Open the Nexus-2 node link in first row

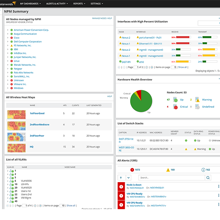126,38
